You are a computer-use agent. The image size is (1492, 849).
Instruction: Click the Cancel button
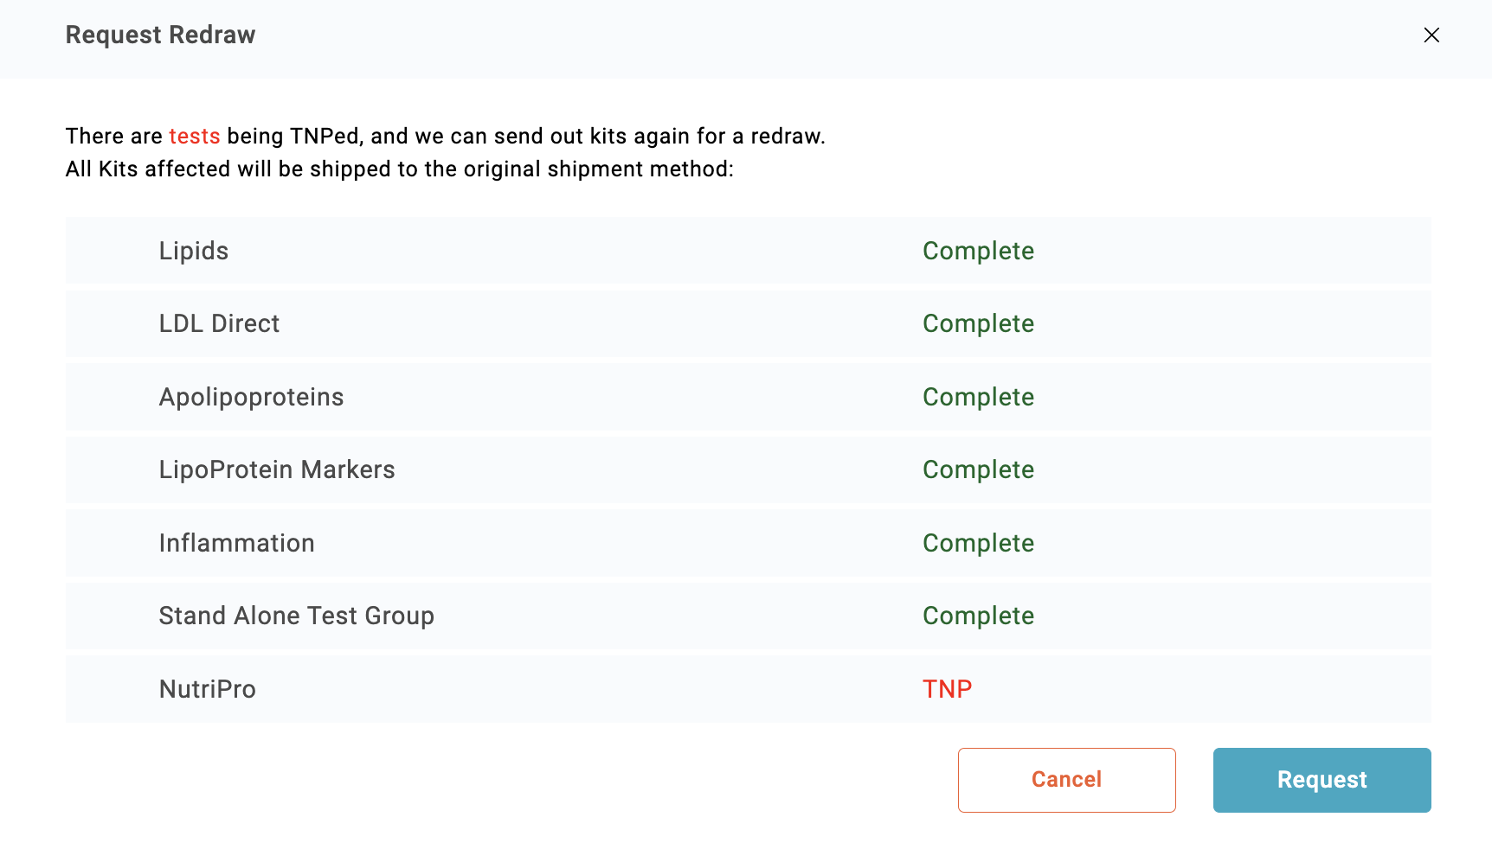1066,780
